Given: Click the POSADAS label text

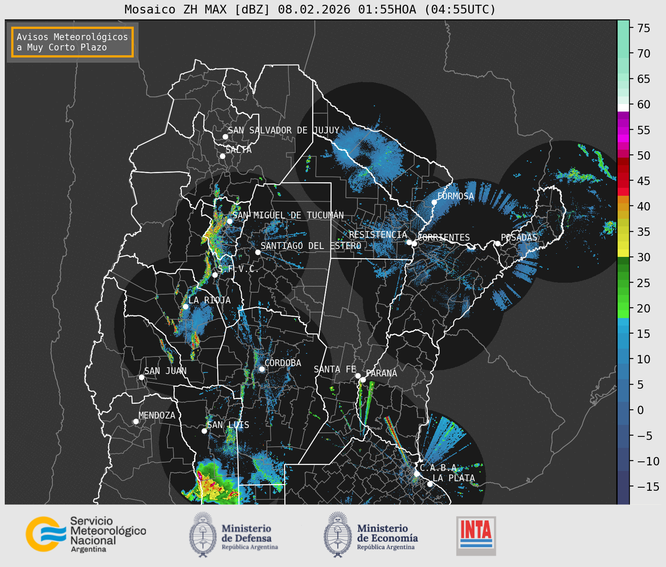Looking at the screenshot, I should (x=519, y=237).
